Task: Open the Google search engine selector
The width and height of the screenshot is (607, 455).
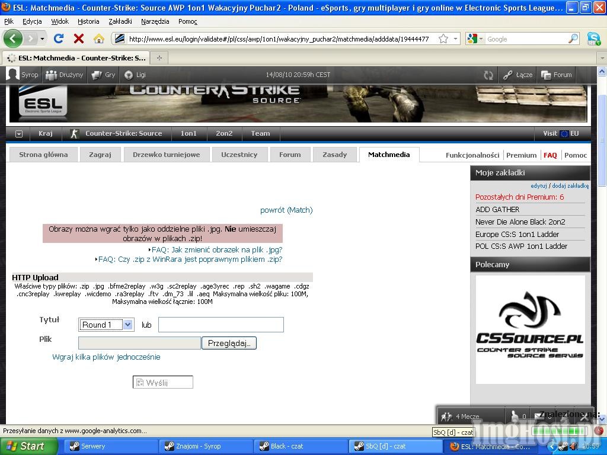Action: [475, 39]
